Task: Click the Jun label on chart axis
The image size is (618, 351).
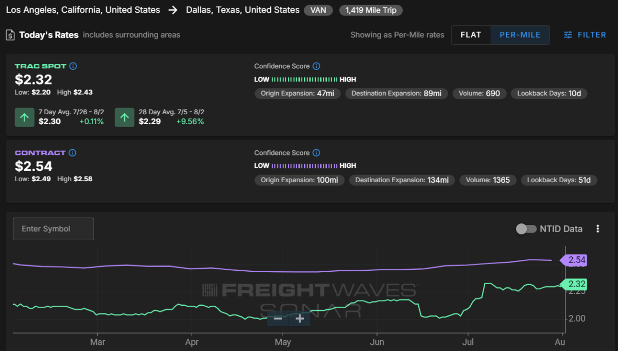Action: click(x=377, y=342)
